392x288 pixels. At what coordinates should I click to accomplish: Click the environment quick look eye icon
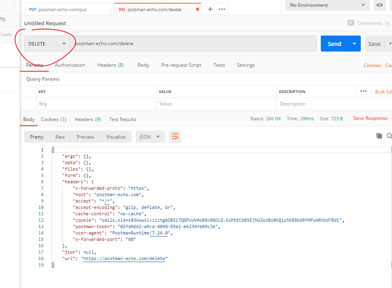[379, 5]
